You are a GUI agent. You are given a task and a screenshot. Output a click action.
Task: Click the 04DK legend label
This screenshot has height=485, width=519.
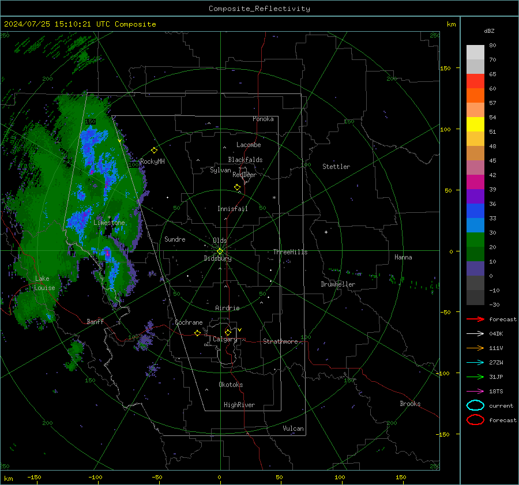[496, 334]
